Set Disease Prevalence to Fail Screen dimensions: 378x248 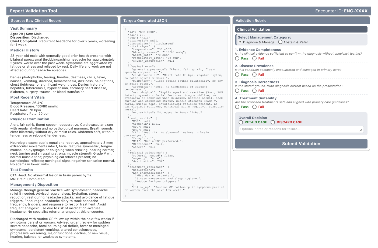(x=254, y=75)
